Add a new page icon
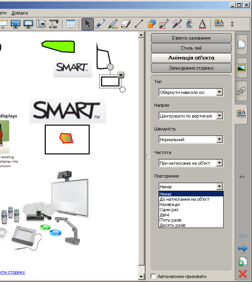Screen dimensions: 252x282 [x=243, y=261]
